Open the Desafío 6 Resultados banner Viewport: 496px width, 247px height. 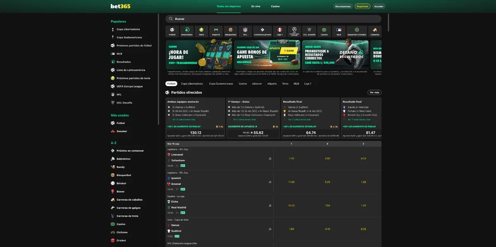pyautogui.click(x=335, y=54)
